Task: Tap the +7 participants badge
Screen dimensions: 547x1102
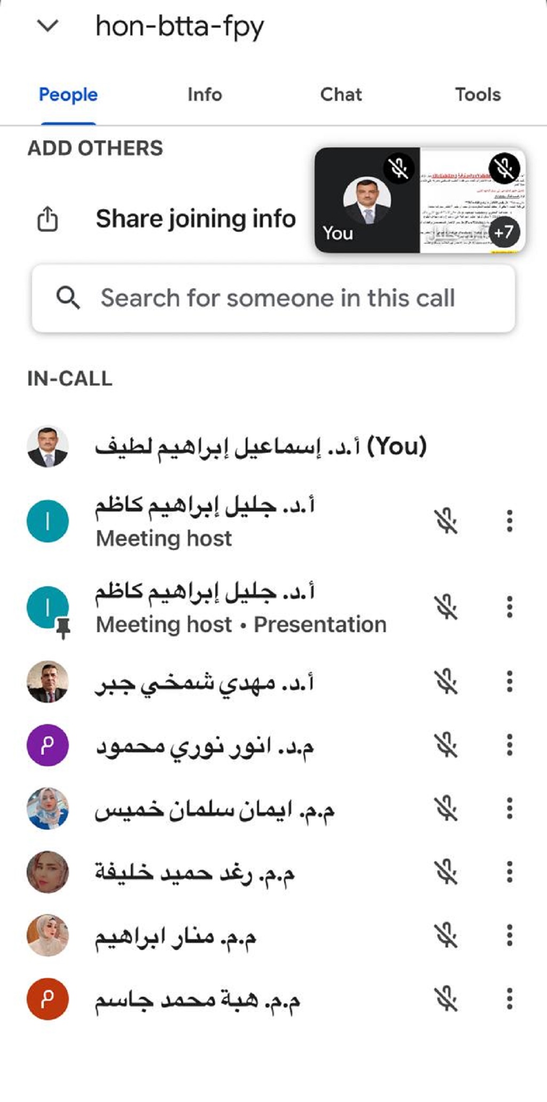Action: point(503,232)
